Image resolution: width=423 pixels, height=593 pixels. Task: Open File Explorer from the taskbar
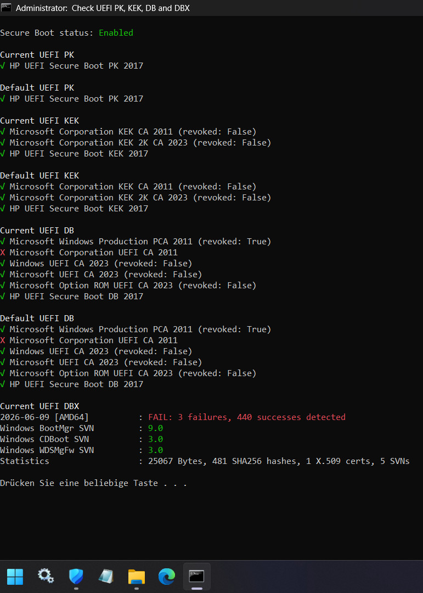coord(137,577)
